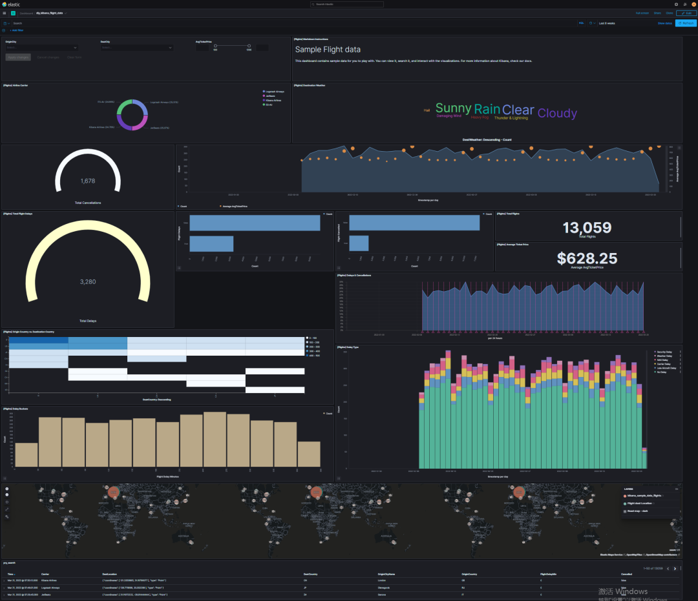
Task: Toggle Weather Delay legend item
Action: click(664, 356)
